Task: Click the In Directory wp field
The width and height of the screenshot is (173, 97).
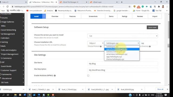Action: [148, 43]
